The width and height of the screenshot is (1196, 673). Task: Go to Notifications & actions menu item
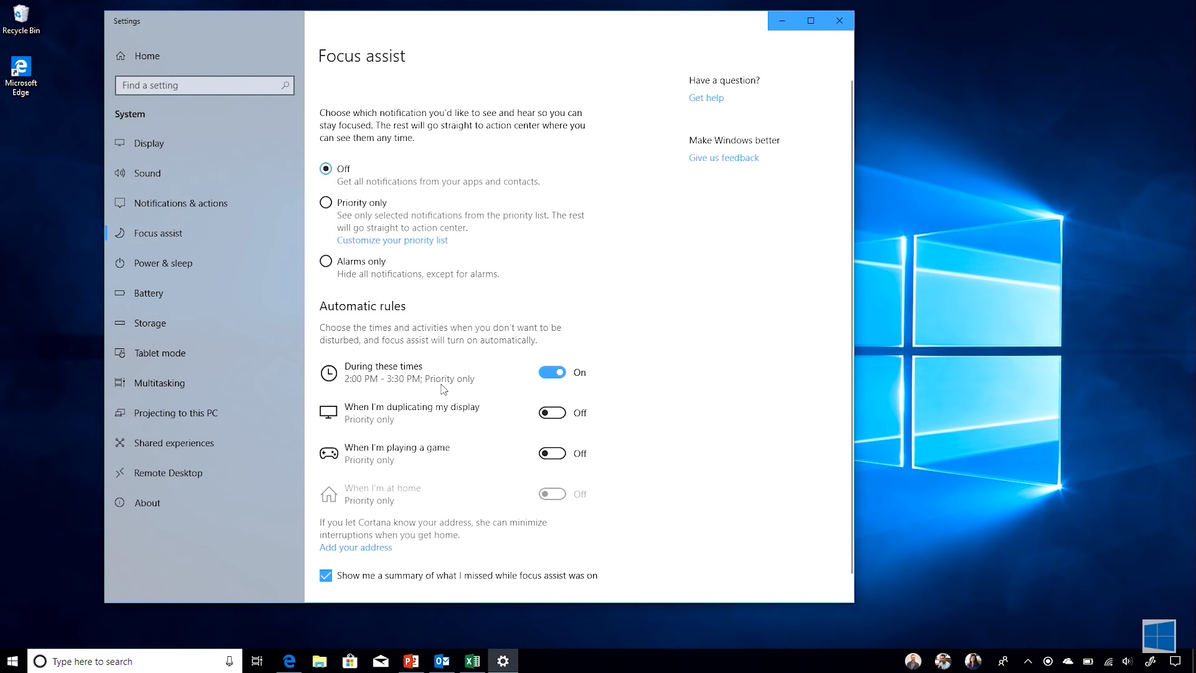[x=181, y=203]
